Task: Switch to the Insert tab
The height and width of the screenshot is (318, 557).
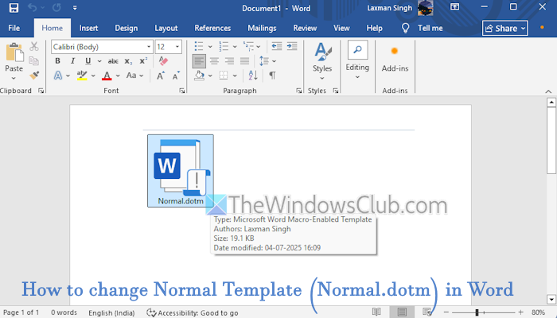Action: 88,28
